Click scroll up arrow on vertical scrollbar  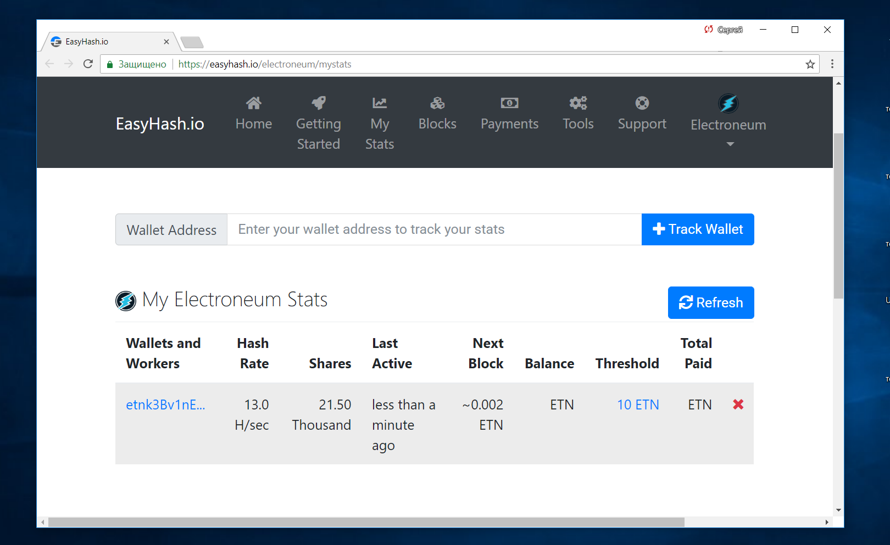click(x=838, y=83)
